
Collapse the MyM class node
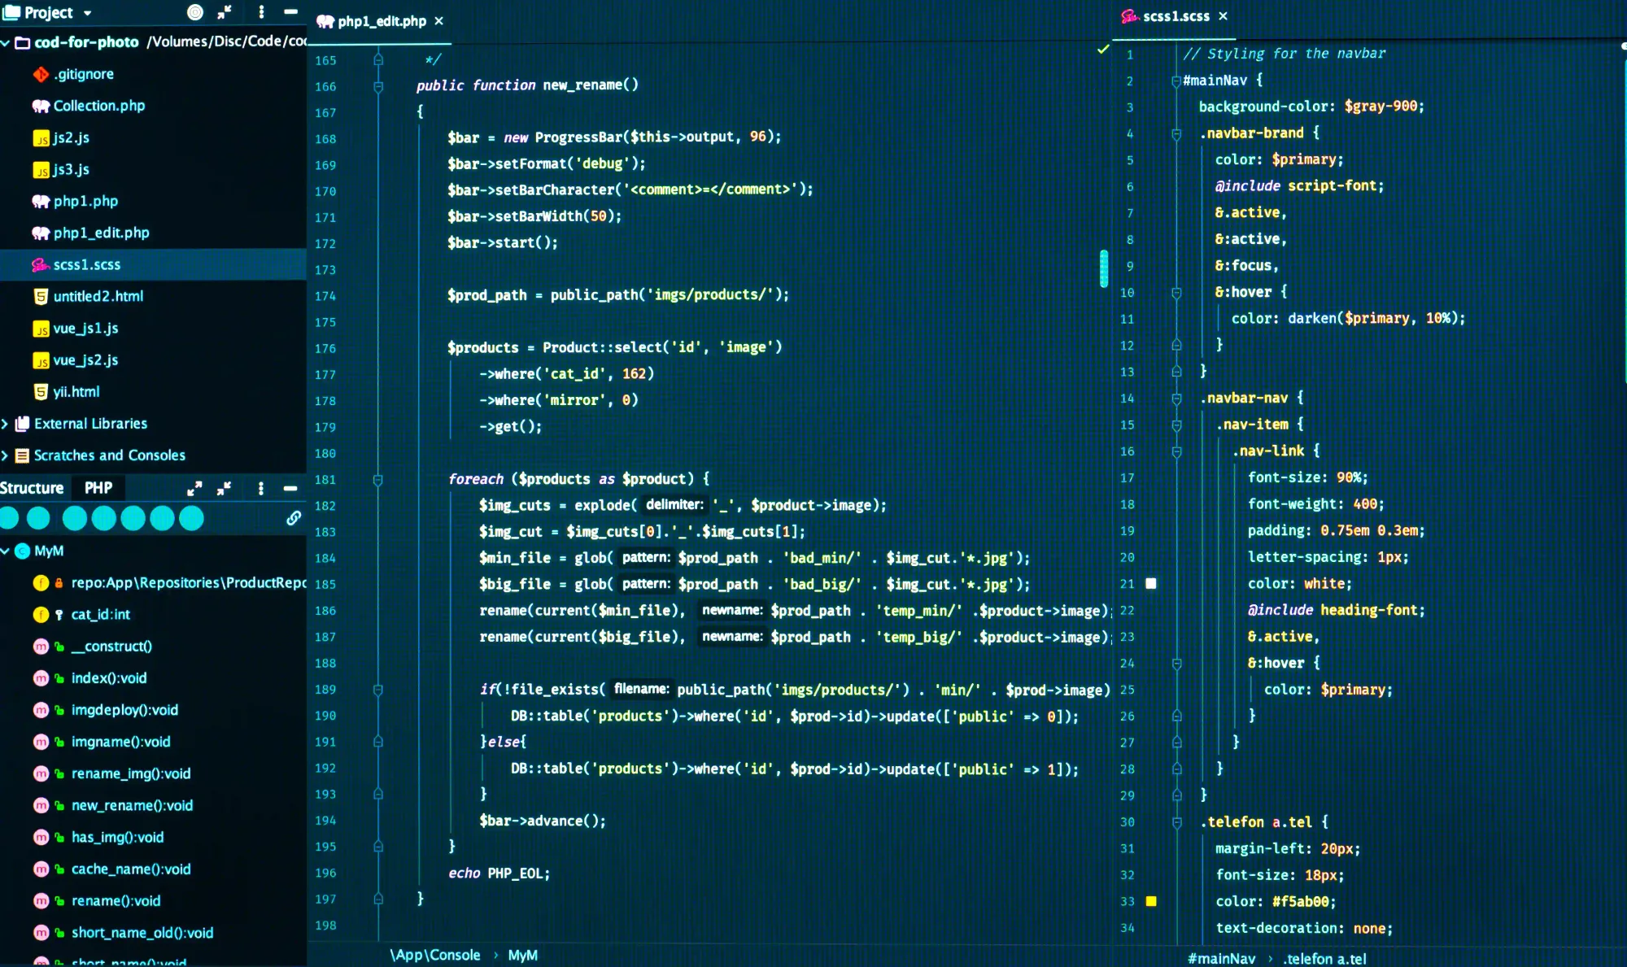click(x=6, y=551)
